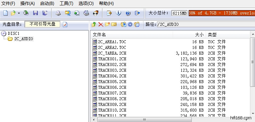This screenshot has height=122, width=255.
Task: Toggle the boot info checkmark icon
Action: point(65,24)
